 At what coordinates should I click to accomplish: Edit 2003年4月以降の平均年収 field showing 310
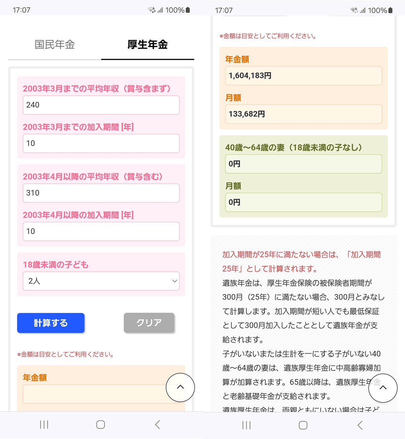tap(101, 193)
